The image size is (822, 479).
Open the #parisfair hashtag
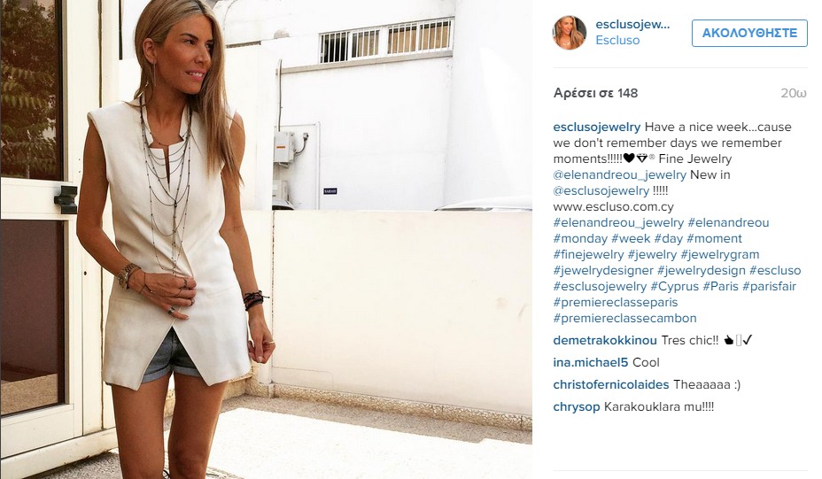(769, 287)
